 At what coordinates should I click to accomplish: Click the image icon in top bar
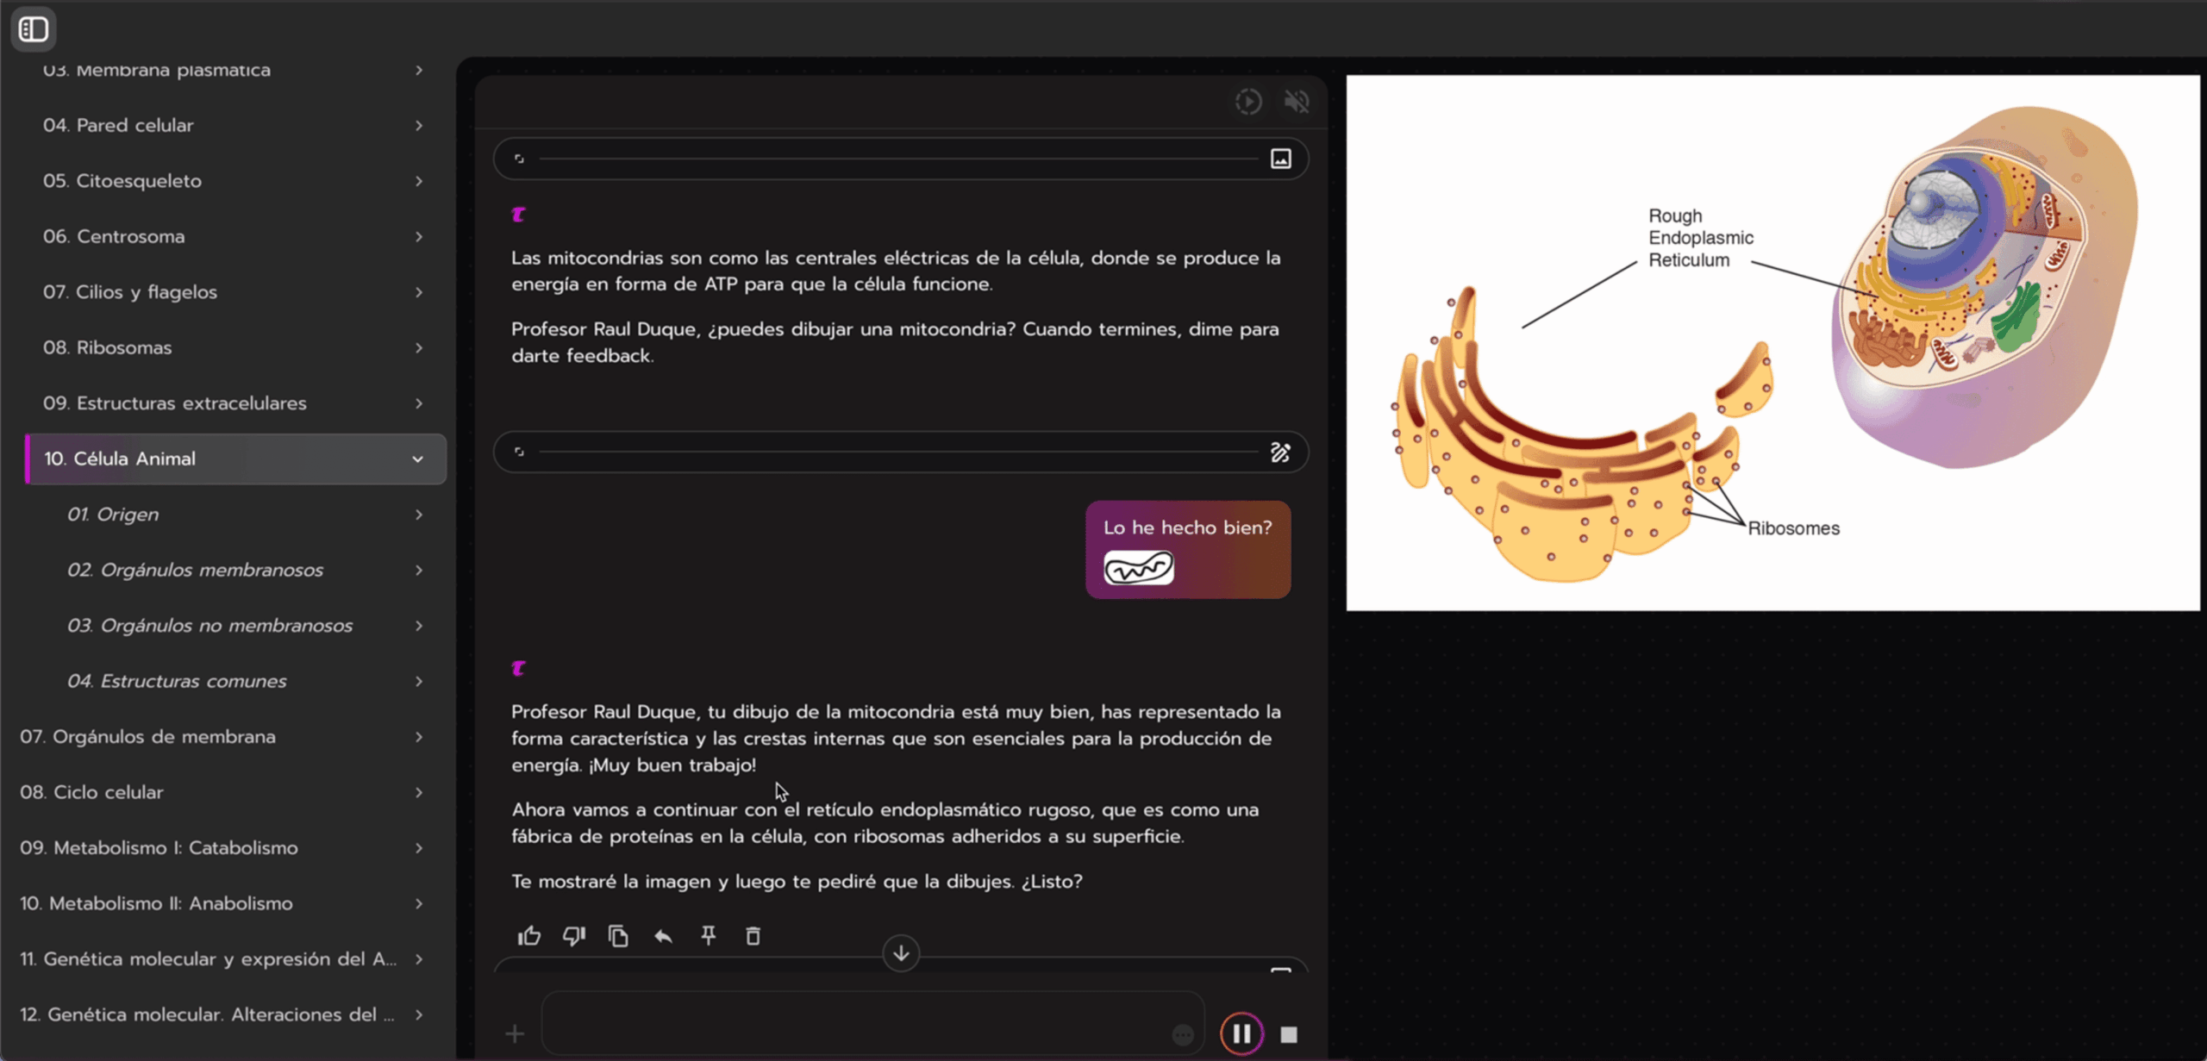pyautogui.click(x=1280, y=159)
